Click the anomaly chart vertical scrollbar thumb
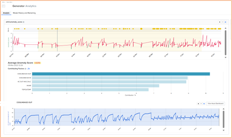This screenshot has height=138, width=232. [226, 43]
